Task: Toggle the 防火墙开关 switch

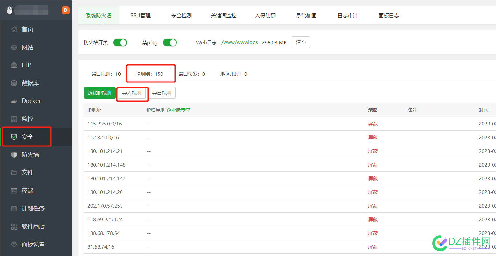Action: (x=120, y=43)
